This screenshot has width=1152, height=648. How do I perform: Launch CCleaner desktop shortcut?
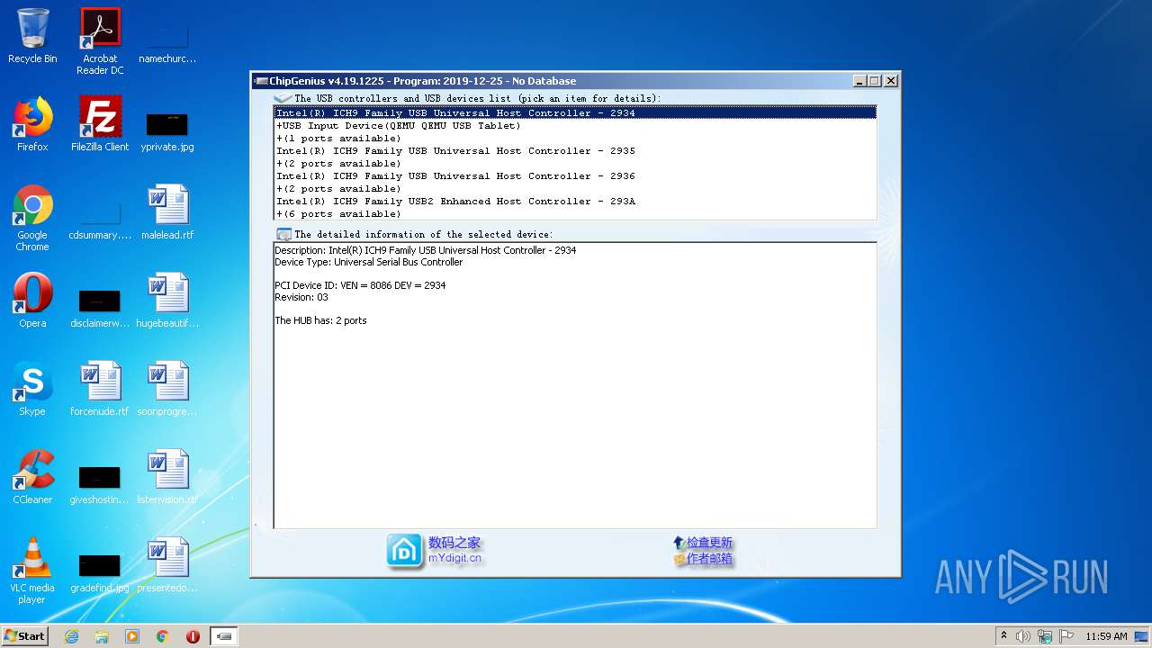tap(32, 477)
